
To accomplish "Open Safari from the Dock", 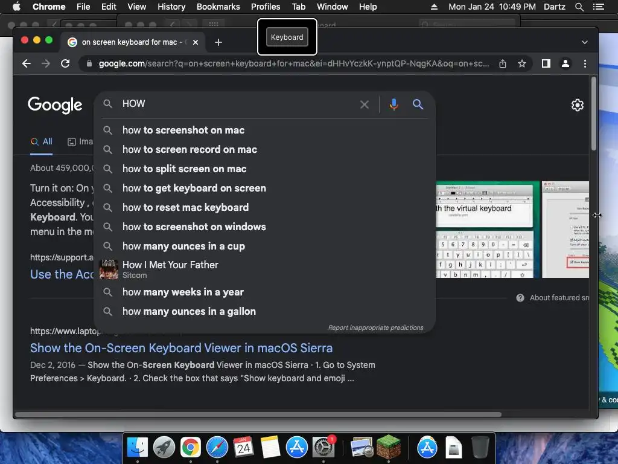I will click(x=217, y=448).
